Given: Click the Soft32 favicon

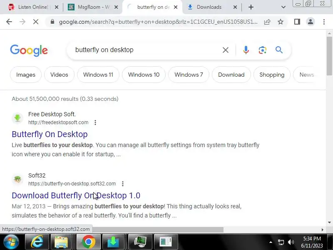Looking at the screenshot, I should point(17,179).
